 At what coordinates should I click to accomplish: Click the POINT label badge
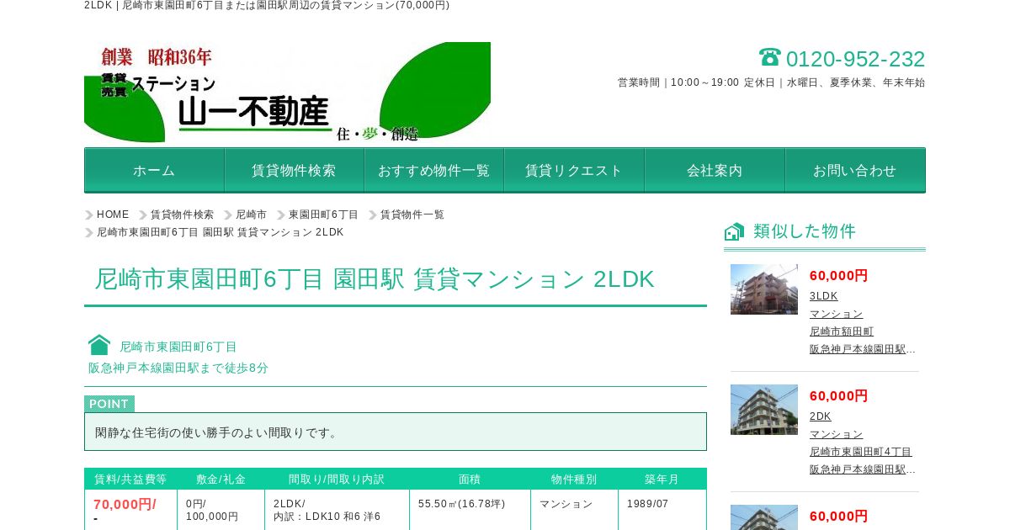tap(109, 404)
